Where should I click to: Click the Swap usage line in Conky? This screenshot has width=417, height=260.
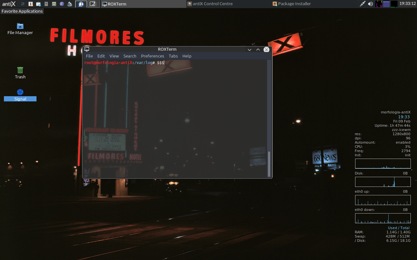[x=382, y=236]
